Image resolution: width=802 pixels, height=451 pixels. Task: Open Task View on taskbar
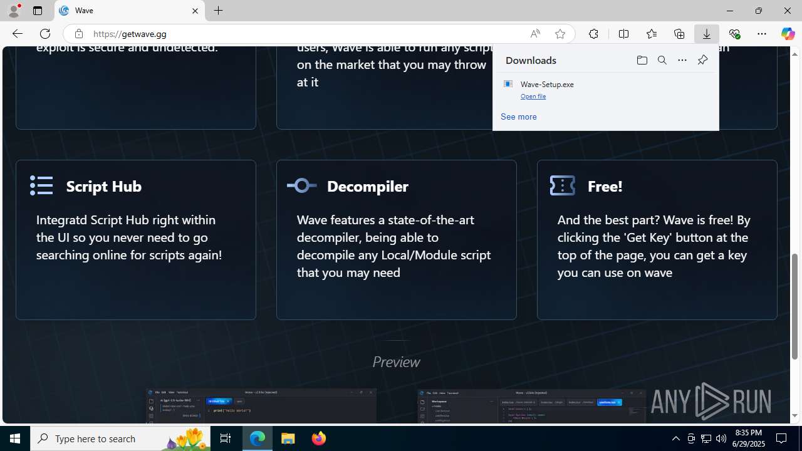[226, 438]
